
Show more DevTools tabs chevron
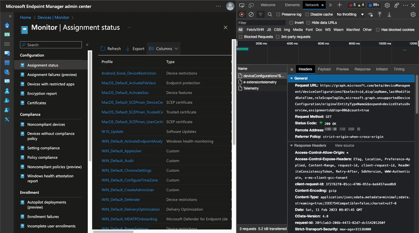(x=330, y=5)
